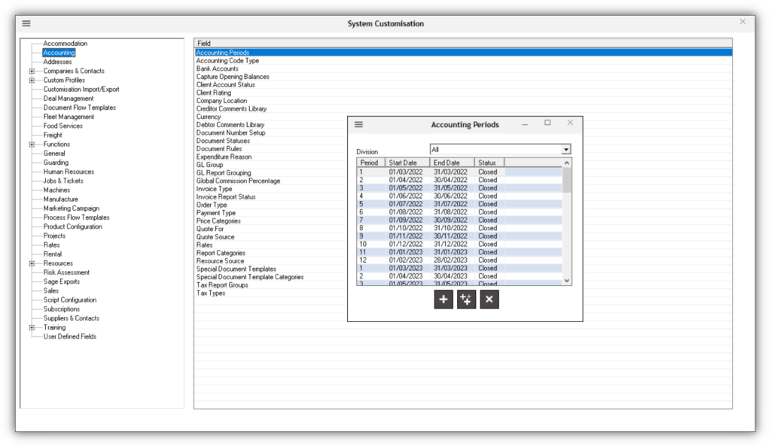Select Addresses in the tree
771x447 pixels.
[57, 62]
